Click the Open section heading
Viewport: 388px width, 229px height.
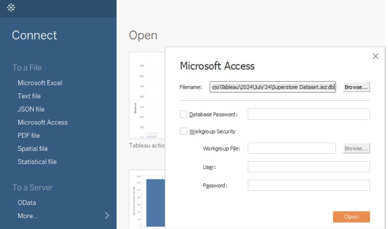[143, 36]
